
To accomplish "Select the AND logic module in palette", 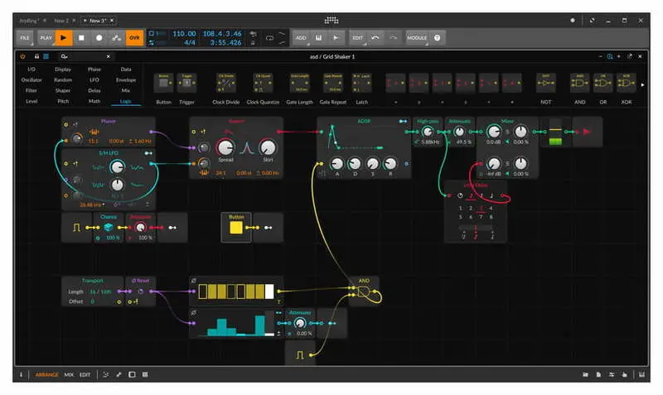I will [579, 84].
